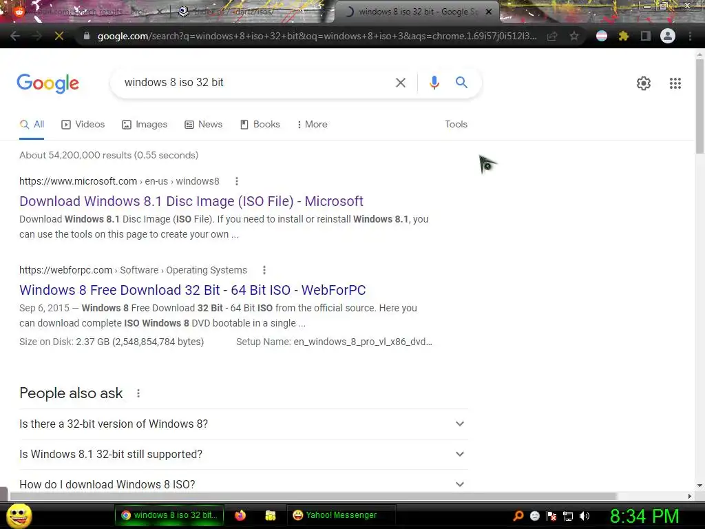Viewport: 705px width, 529px height.
Task: Click the microsoft.com result URL breadcrumb
Action: pos(119,181)
